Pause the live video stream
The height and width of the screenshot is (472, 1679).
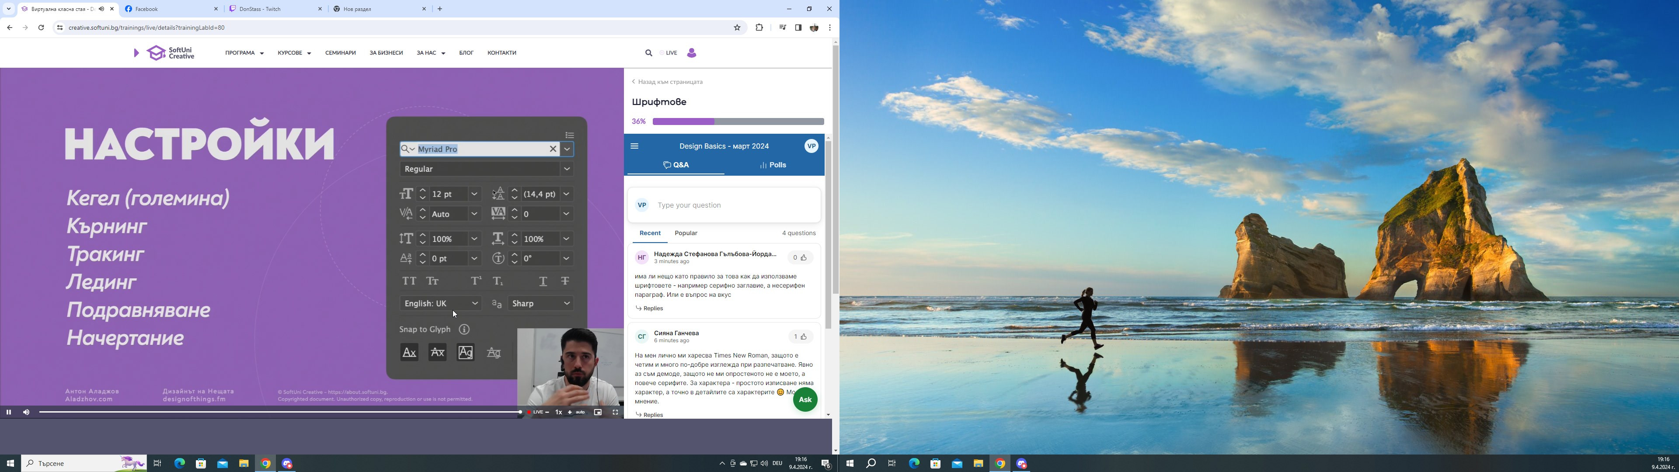click(x=8, y=412)
